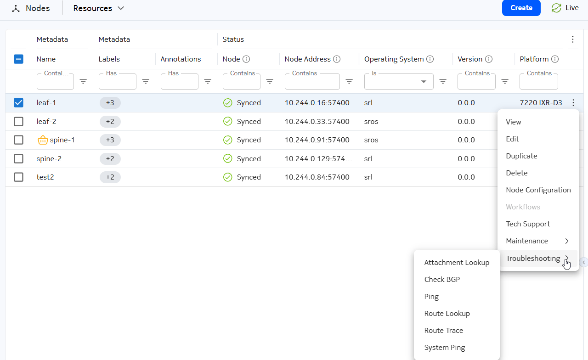Open Name column filter options icon
The width and height of the screenshot is (588, 360).
pyautogui.click(x=83, y=81)
